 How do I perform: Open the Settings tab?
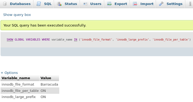pos(170,4)
